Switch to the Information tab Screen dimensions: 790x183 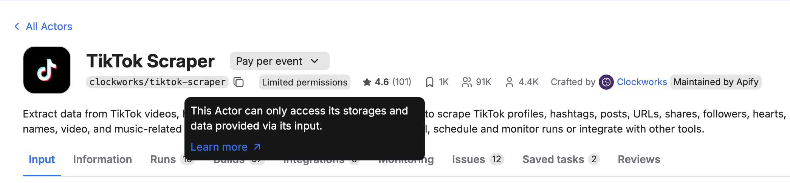(x=102, y=160)
